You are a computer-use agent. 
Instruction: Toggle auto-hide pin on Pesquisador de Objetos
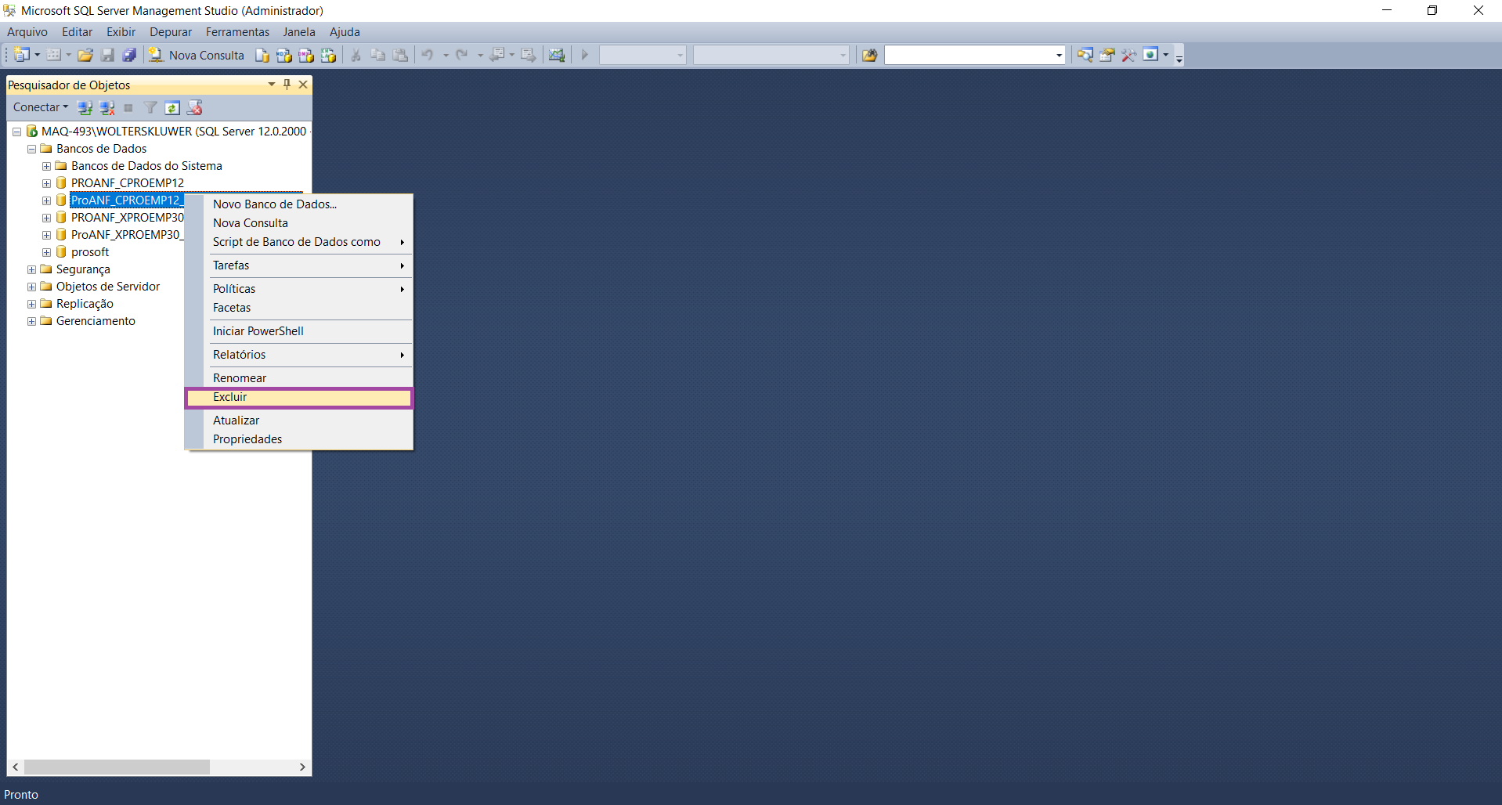coord(287,85)
